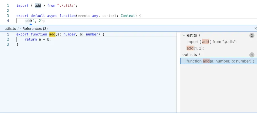Collapse the Test.ts references group
The image size is (257, 114).
coord(184,35)
